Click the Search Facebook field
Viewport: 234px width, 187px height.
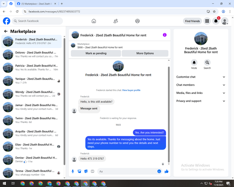(37, 21)
